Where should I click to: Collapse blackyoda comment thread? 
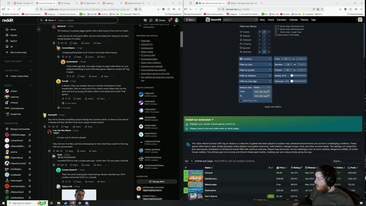coord(54,43)
